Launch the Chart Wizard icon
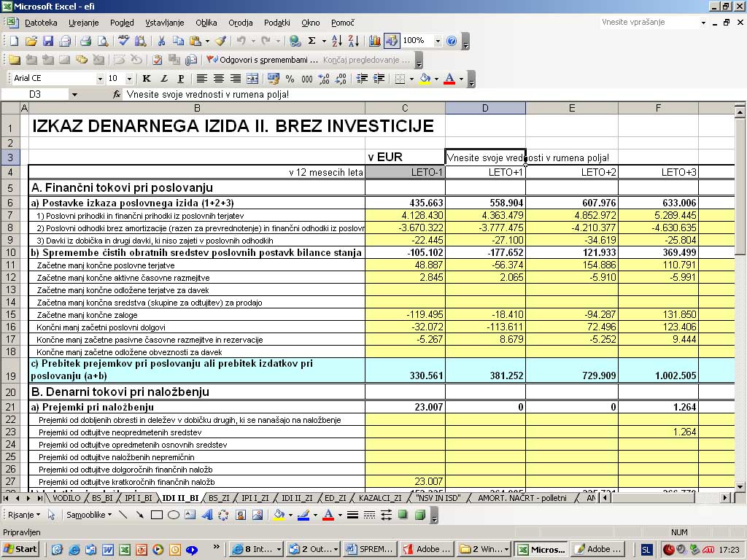 coord(375,41)
